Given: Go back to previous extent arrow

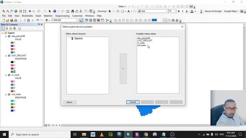Looking at the screenshot, I should pyautogui.click(x=30, y=11).
